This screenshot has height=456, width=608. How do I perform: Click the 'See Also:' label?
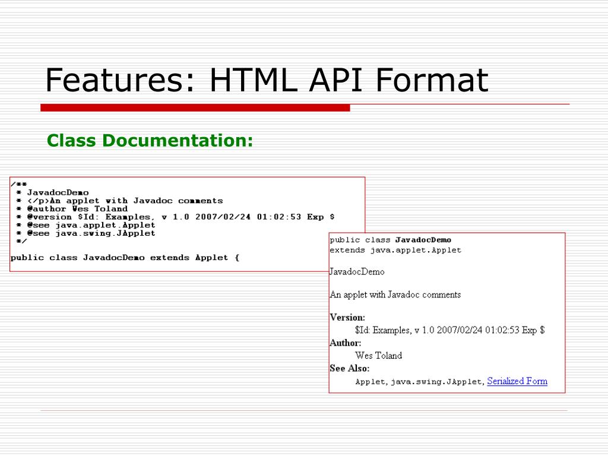point(349,368)
